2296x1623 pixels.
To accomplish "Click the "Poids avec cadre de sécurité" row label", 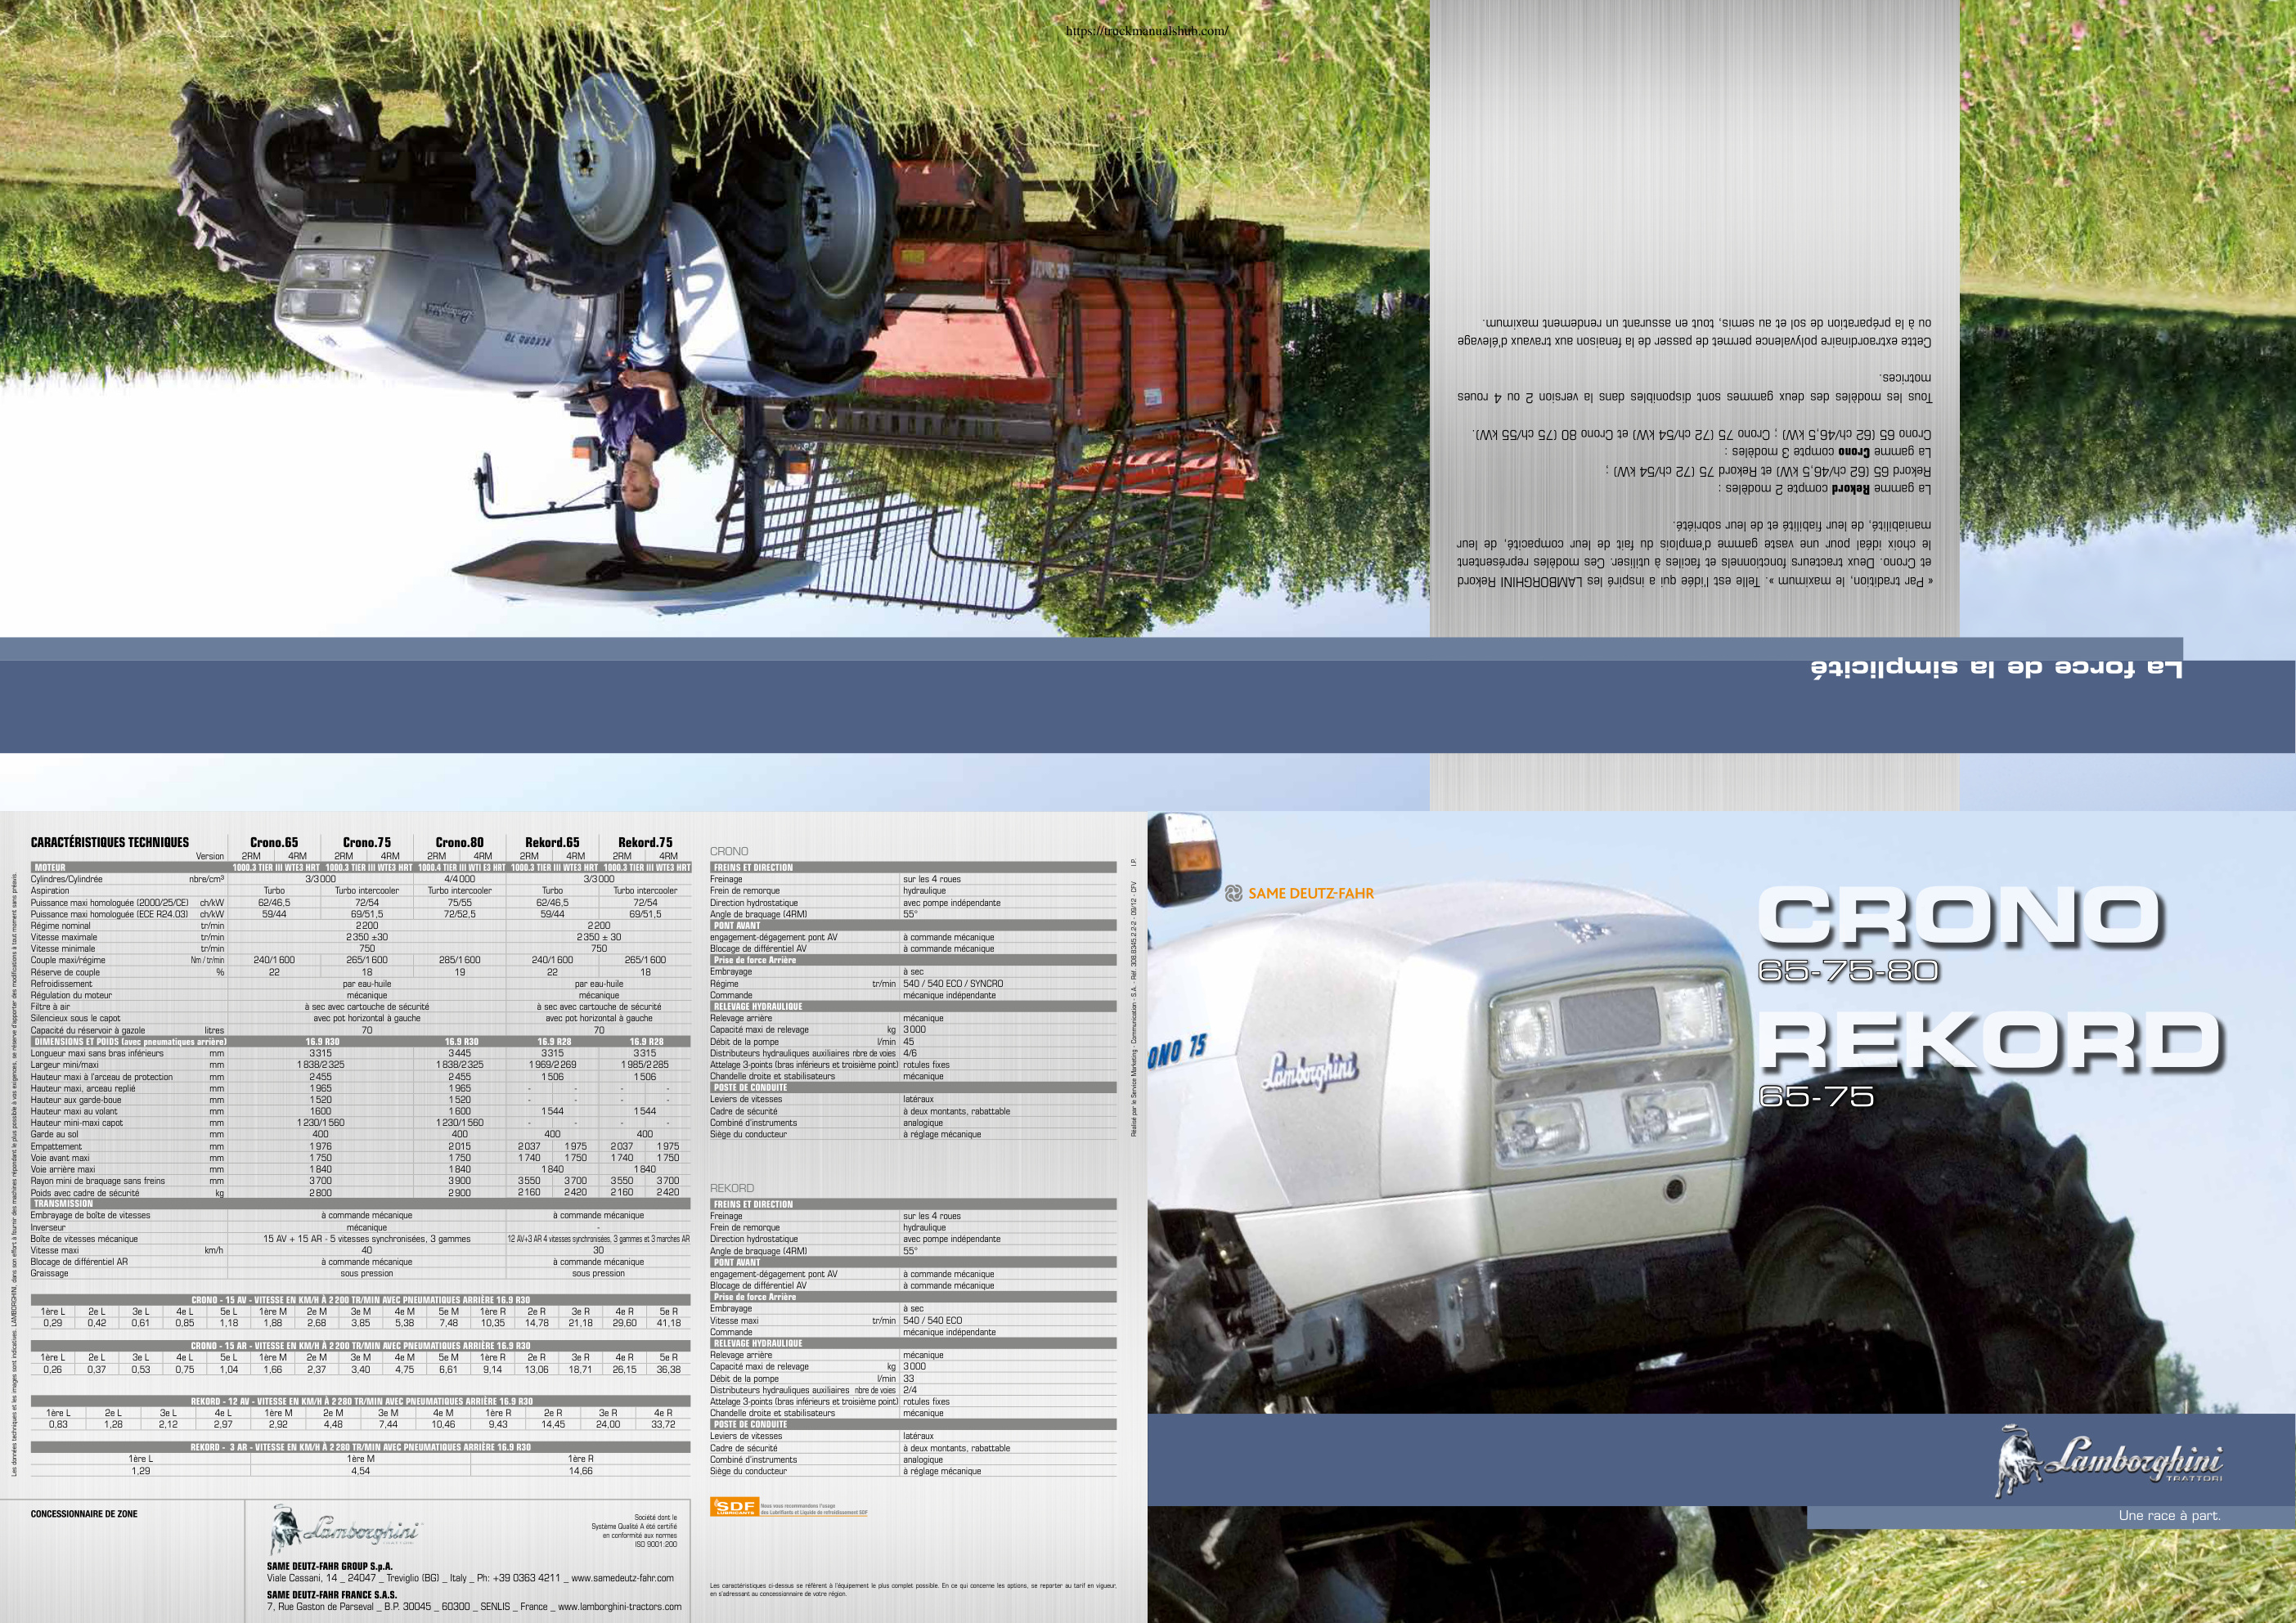I will coord(85,1192).
